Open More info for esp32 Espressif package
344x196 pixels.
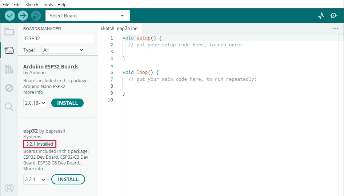click(33, 169)
